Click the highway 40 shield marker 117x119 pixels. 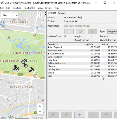(x=35, y=76)
